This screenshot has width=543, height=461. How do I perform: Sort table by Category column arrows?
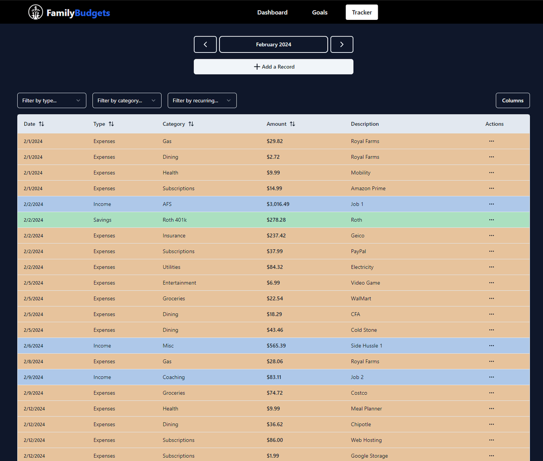click(x=191, y=124)
